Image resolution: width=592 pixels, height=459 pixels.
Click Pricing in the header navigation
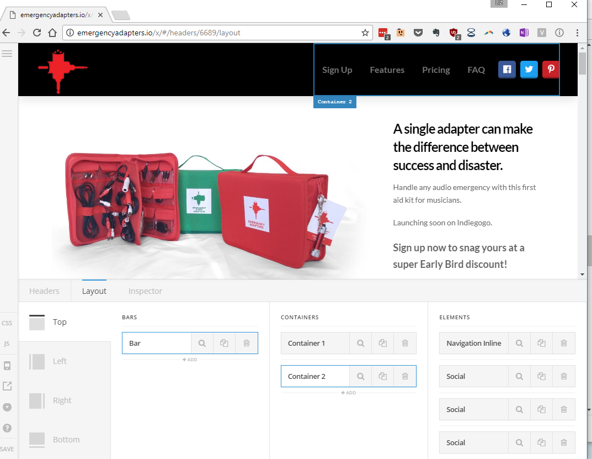pos(436,70)
